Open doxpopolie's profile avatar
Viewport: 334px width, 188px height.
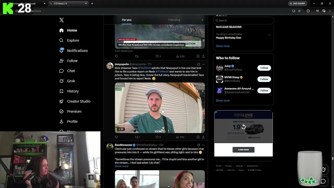(110, 66)
